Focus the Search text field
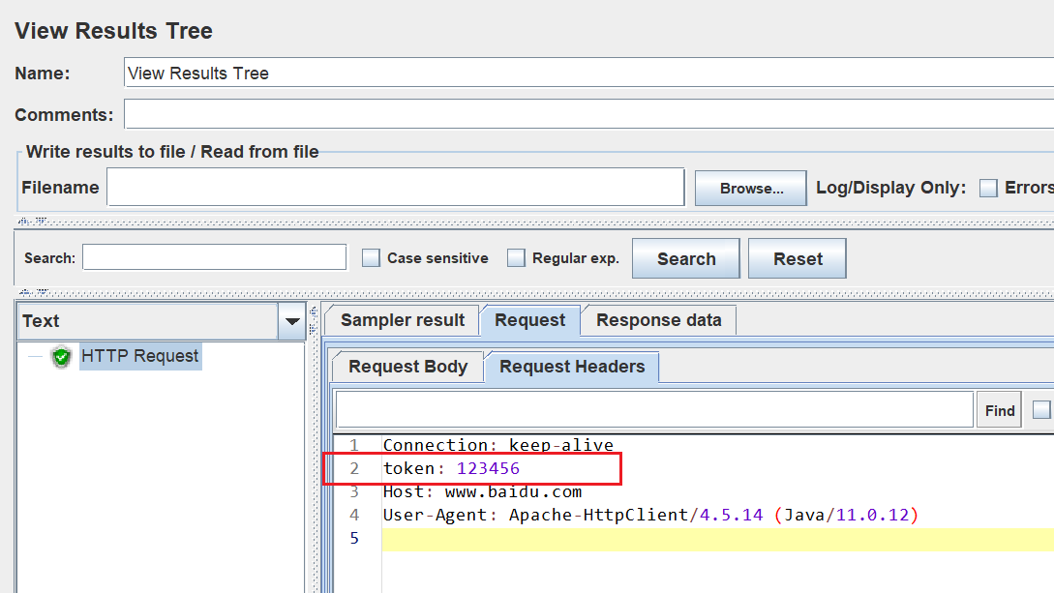 click(x=215, y=257)
